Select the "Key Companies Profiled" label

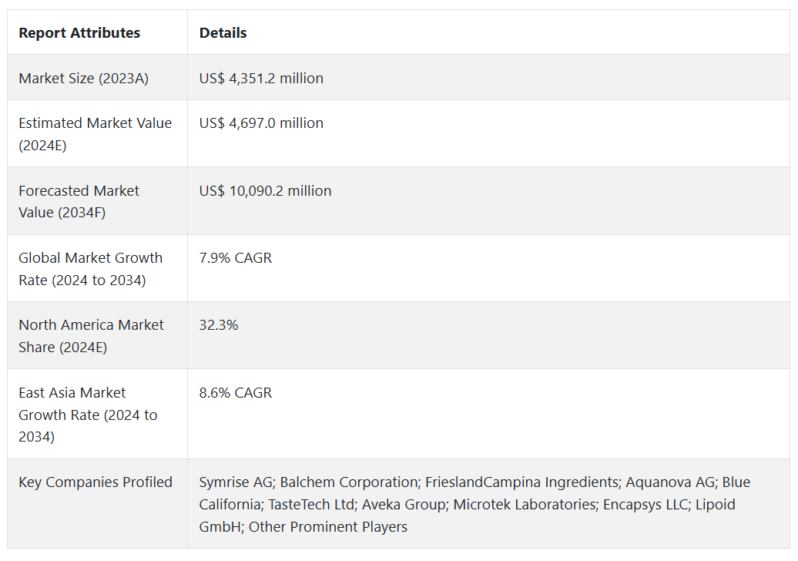click(96, 482)
